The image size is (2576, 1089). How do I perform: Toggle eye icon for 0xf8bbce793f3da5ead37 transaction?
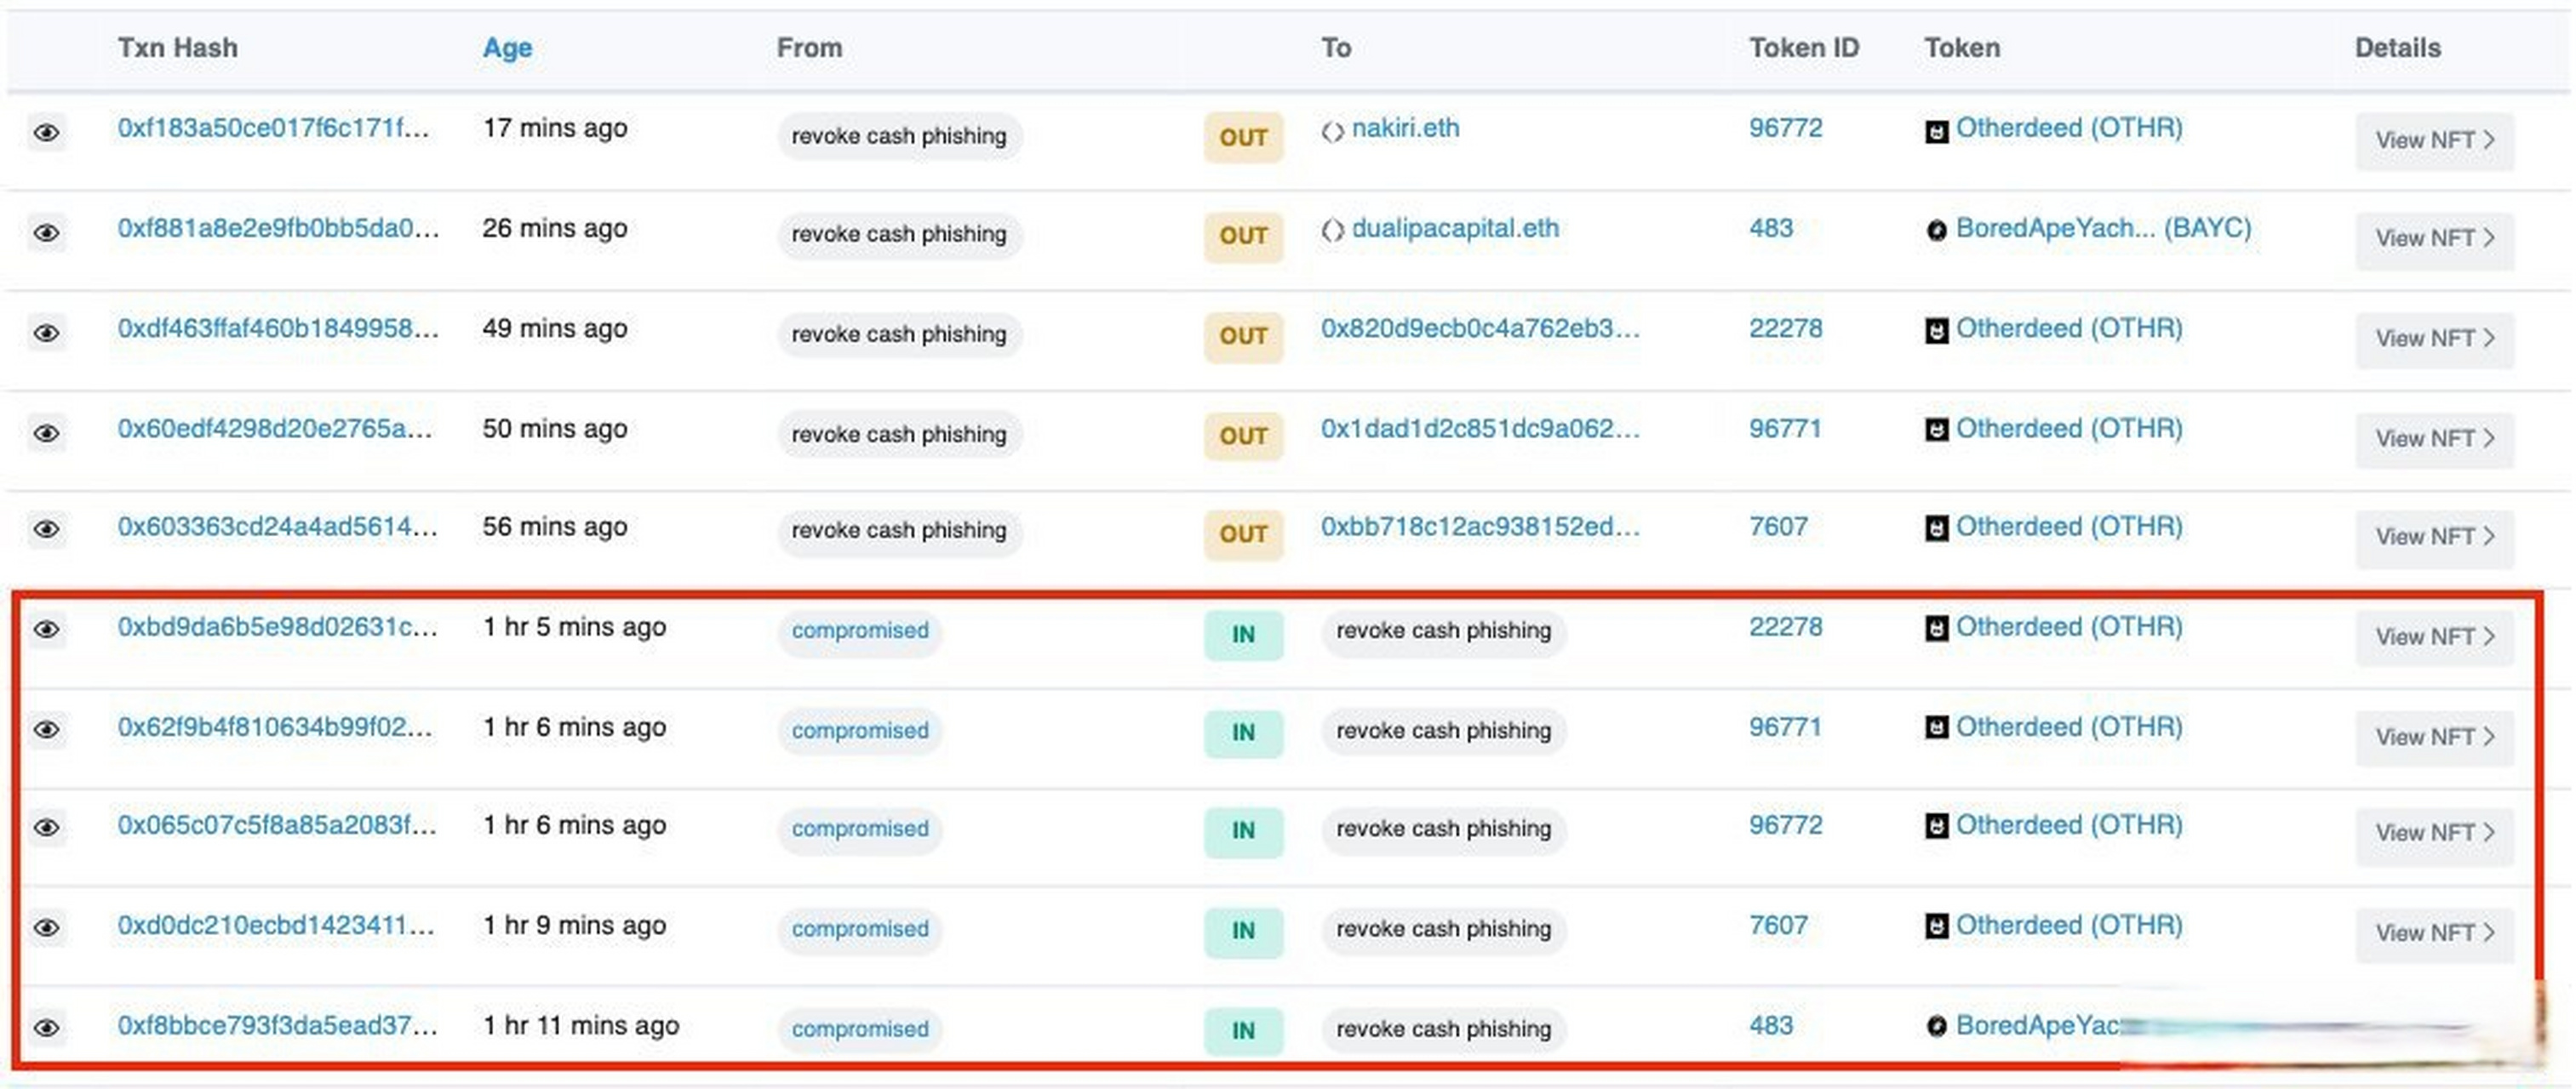click(x=46, y=1027)
